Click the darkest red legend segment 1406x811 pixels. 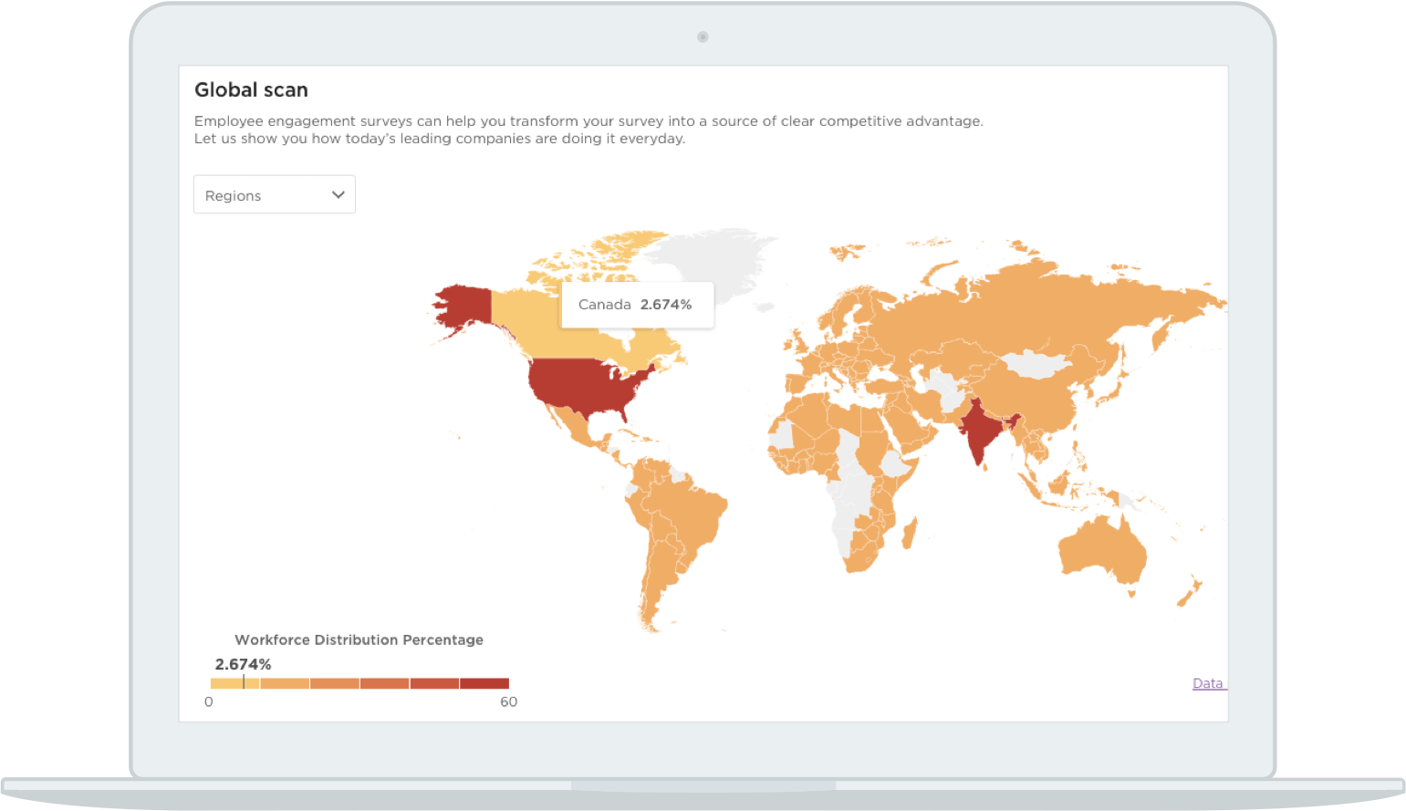click(484, 683)
